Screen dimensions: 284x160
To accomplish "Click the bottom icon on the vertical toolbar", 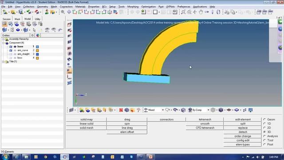I will point(69,83).
